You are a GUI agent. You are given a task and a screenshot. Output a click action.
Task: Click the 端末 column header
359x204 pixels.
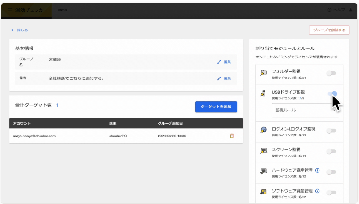pos(112,123)
